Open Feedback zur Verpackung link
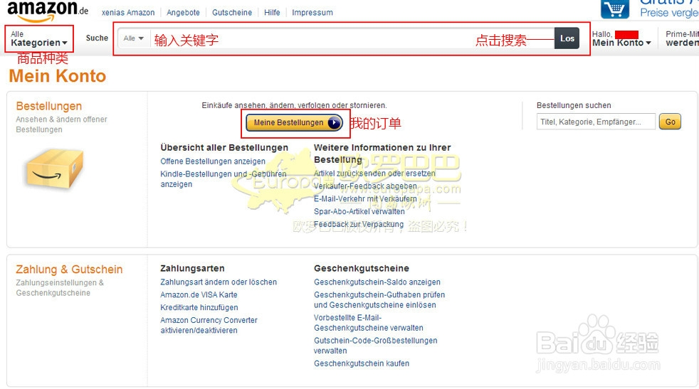 coord(359,224)
